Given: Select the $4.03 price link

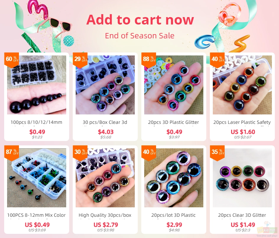Looking at the screenshot, I should click(x=106, y=132).
